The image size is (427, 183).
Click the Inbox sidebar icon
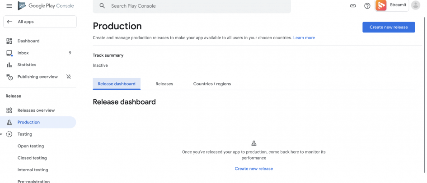click(x=9, y=53)
